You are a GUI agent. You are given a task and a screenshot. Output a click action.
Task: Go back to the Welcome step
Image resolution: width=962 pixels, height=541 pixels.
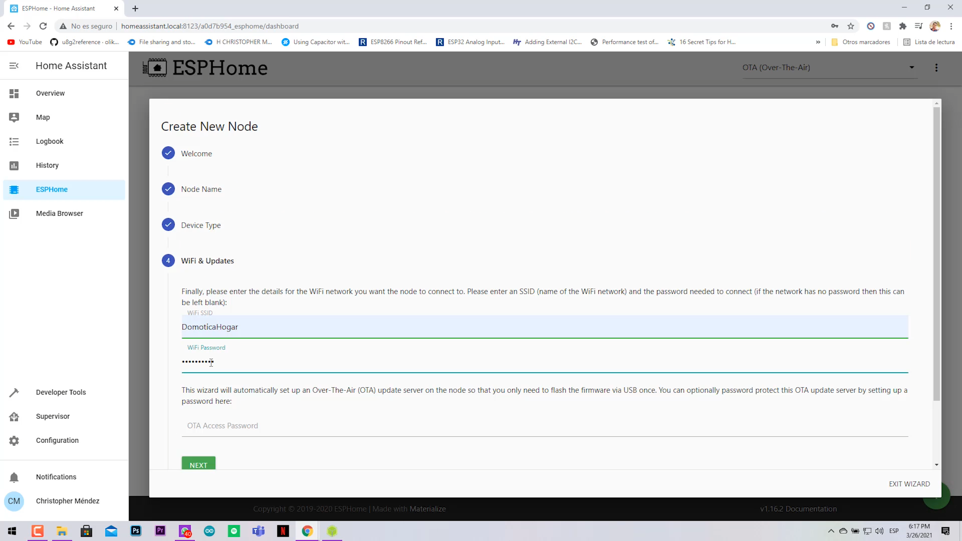click(187, 153)
